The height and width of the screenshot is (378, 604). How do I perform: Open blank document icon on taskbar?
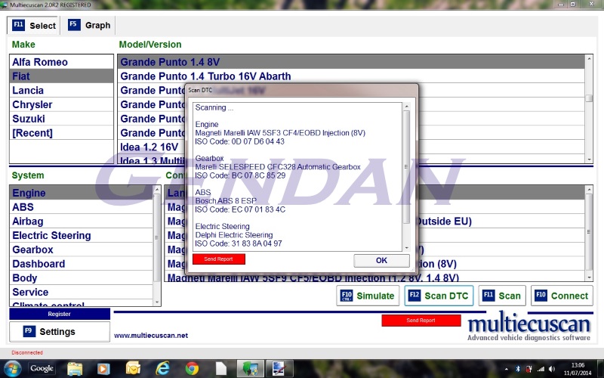click(x=220, y=369)
